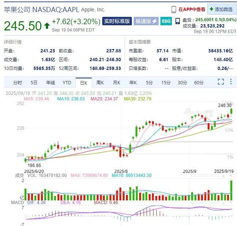
Task: Select the 30分 chart tab
Action: point(182,83)
